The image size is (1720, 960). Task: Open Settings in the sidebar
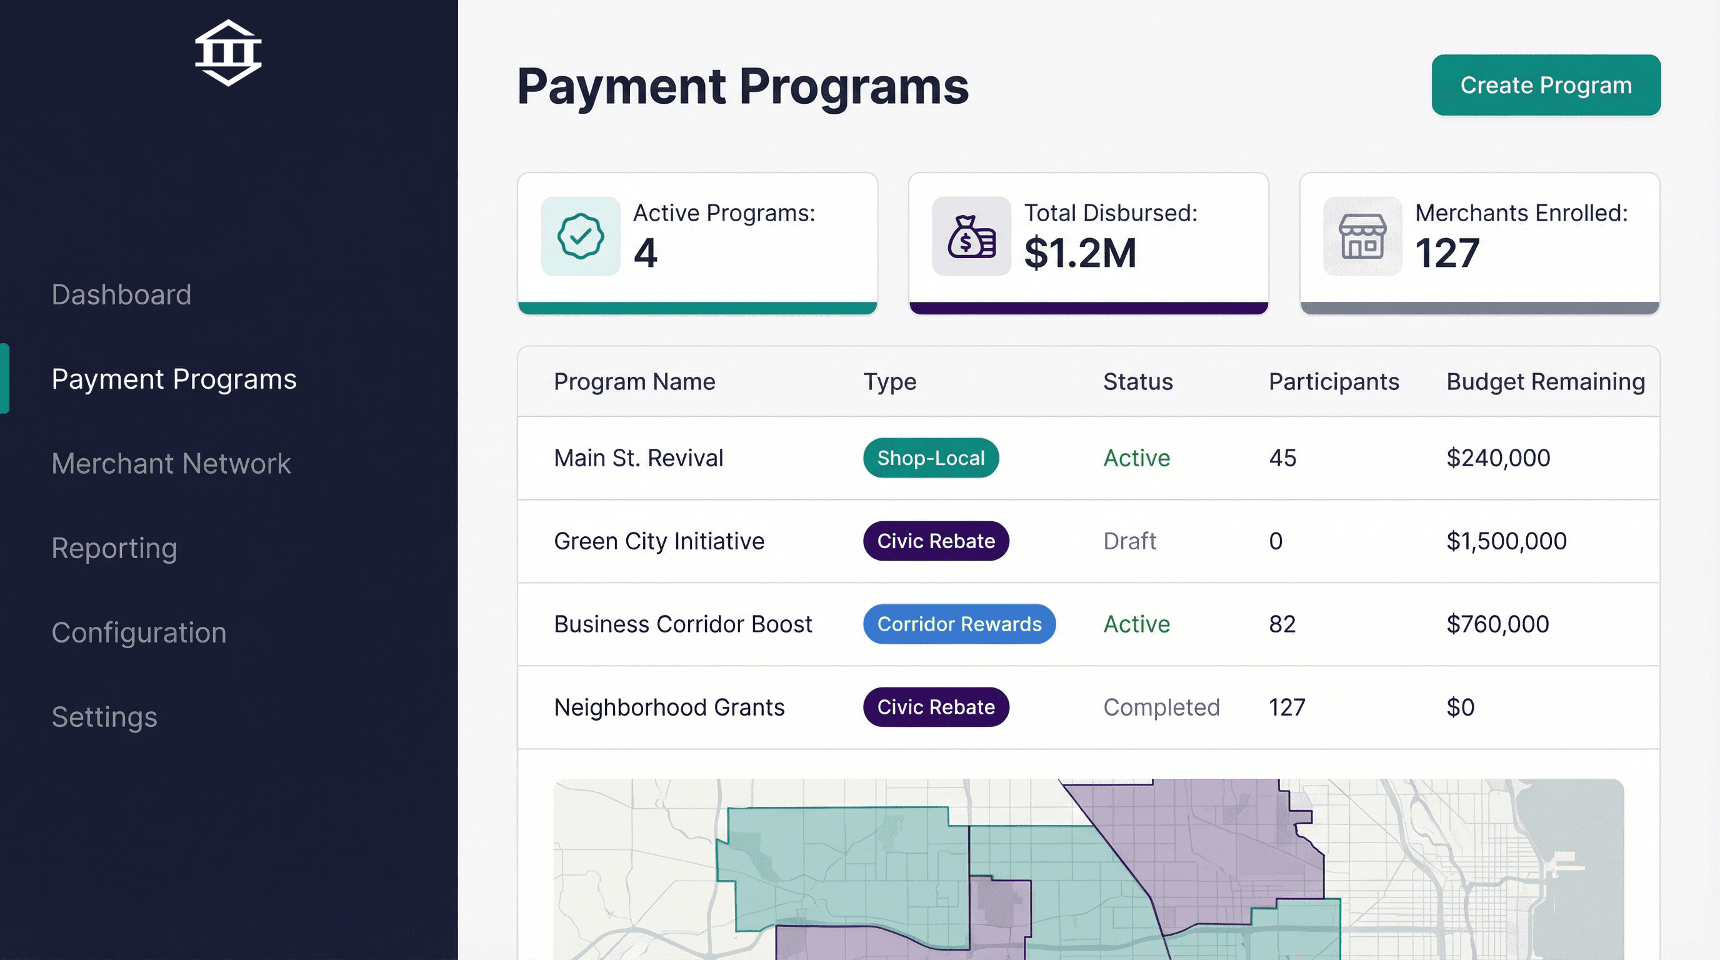(x=104, y=717)
